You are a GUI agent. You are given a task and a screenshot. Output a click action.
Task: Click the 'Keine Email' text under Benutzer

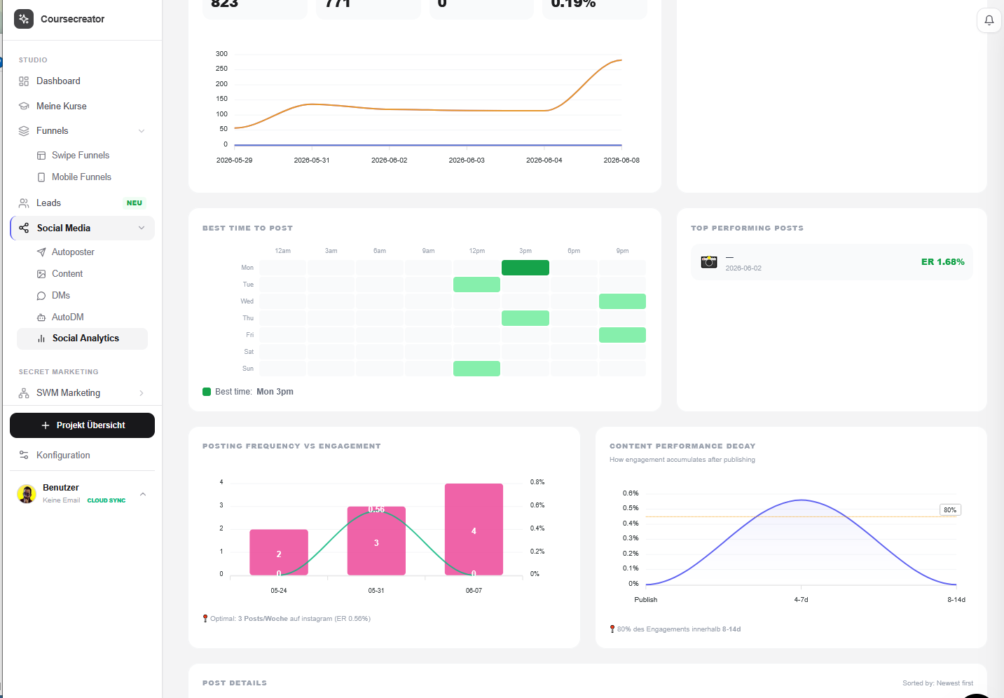[62, 500]
